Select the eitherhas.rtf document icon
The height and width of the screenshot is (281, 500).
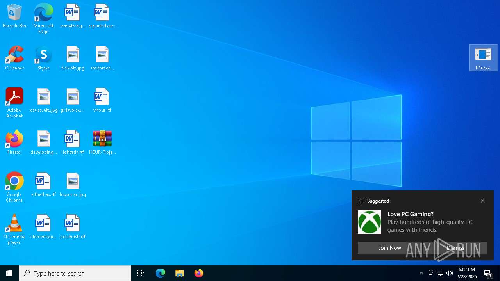coord(43,185)
